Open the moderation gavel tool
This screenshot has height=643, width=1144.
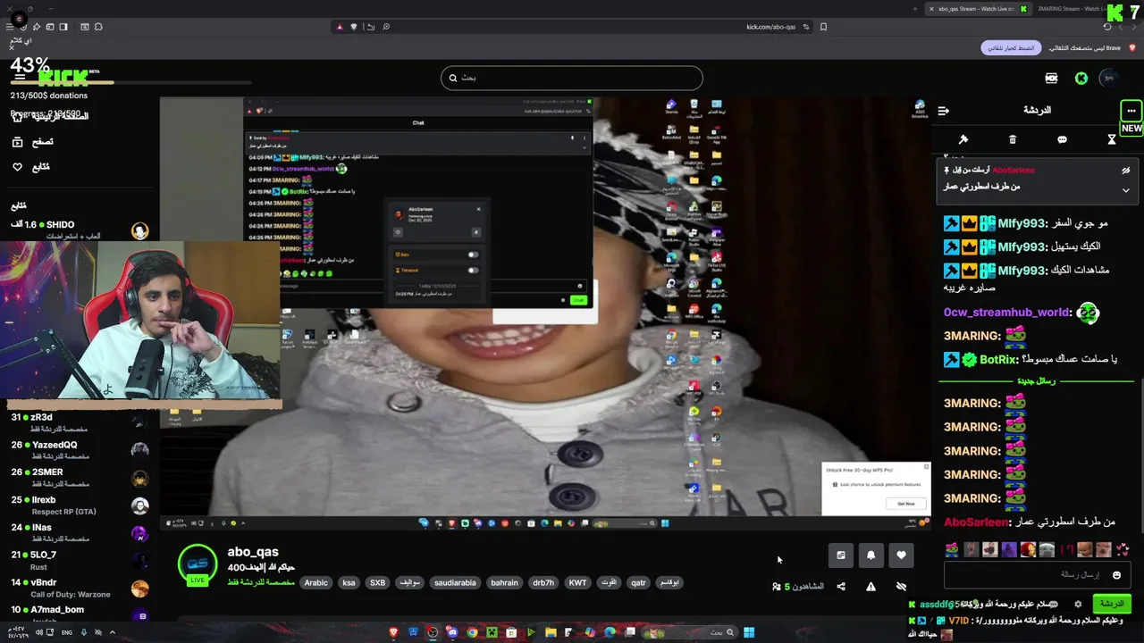(963, 139)
